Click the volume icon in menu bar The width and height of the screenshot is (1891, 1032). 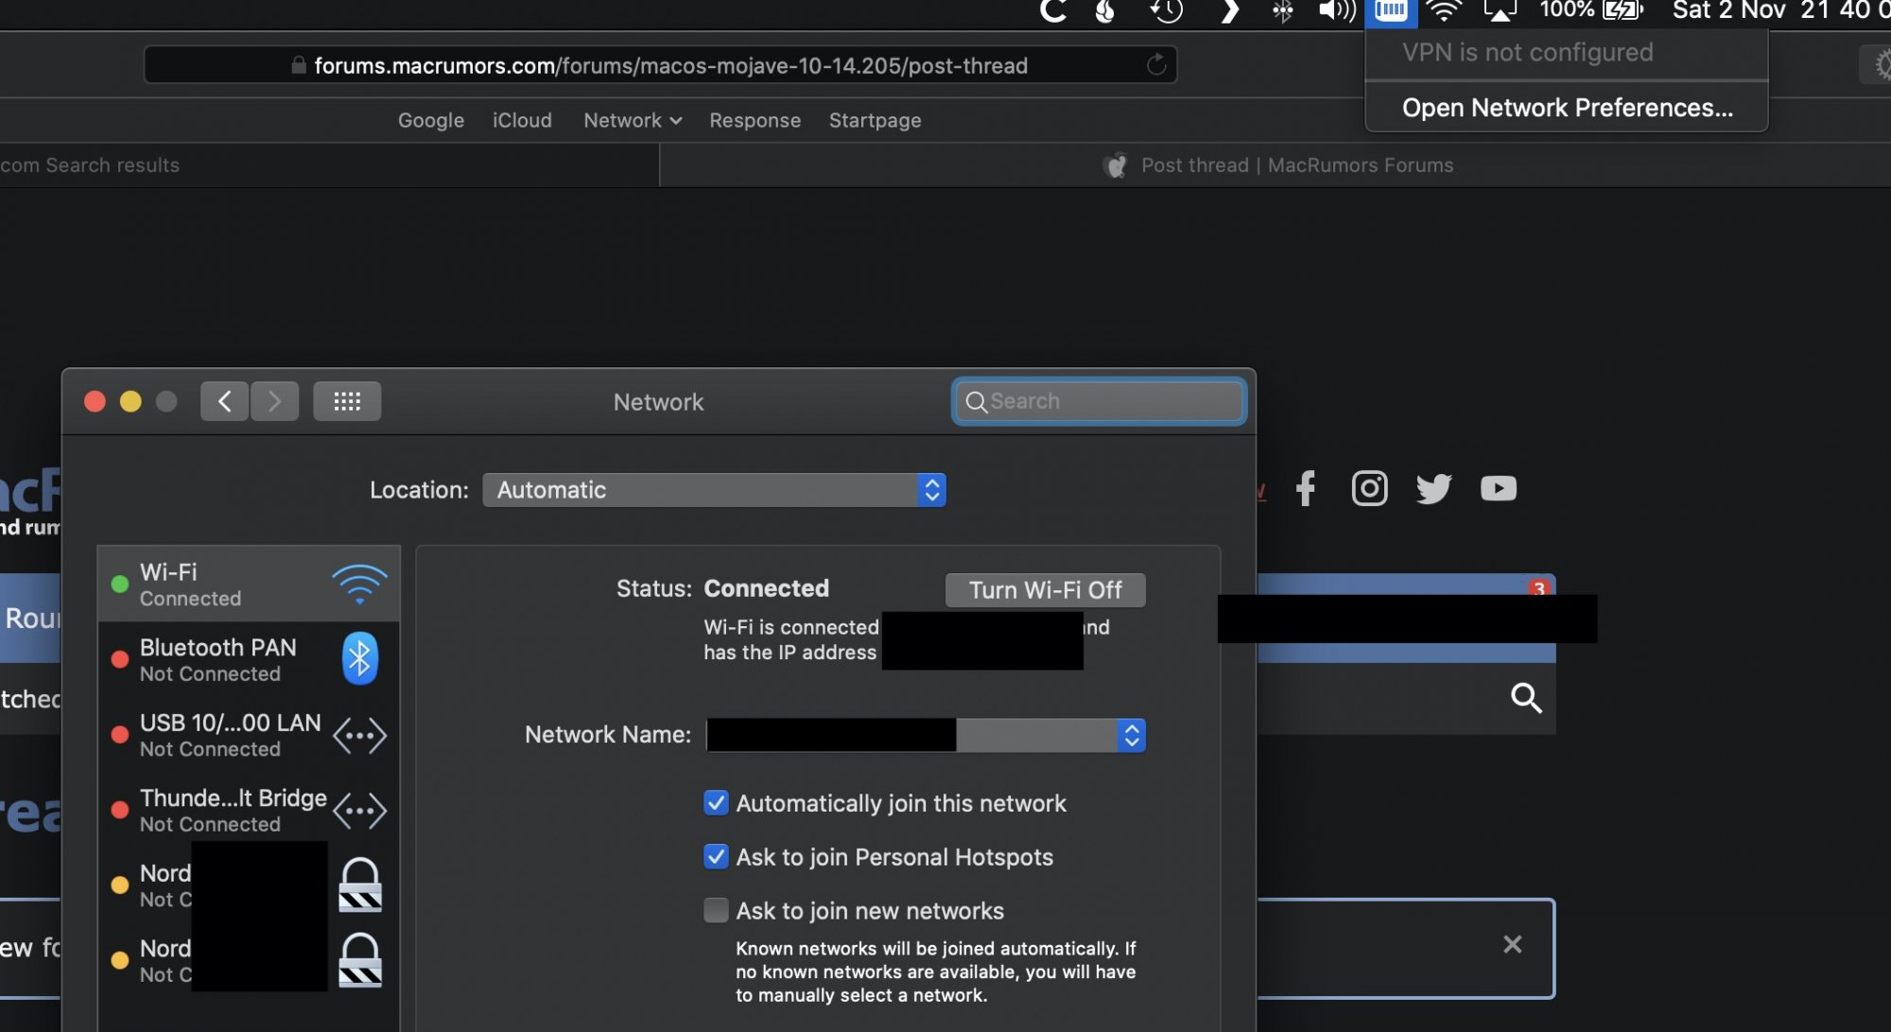point(1336,10)
